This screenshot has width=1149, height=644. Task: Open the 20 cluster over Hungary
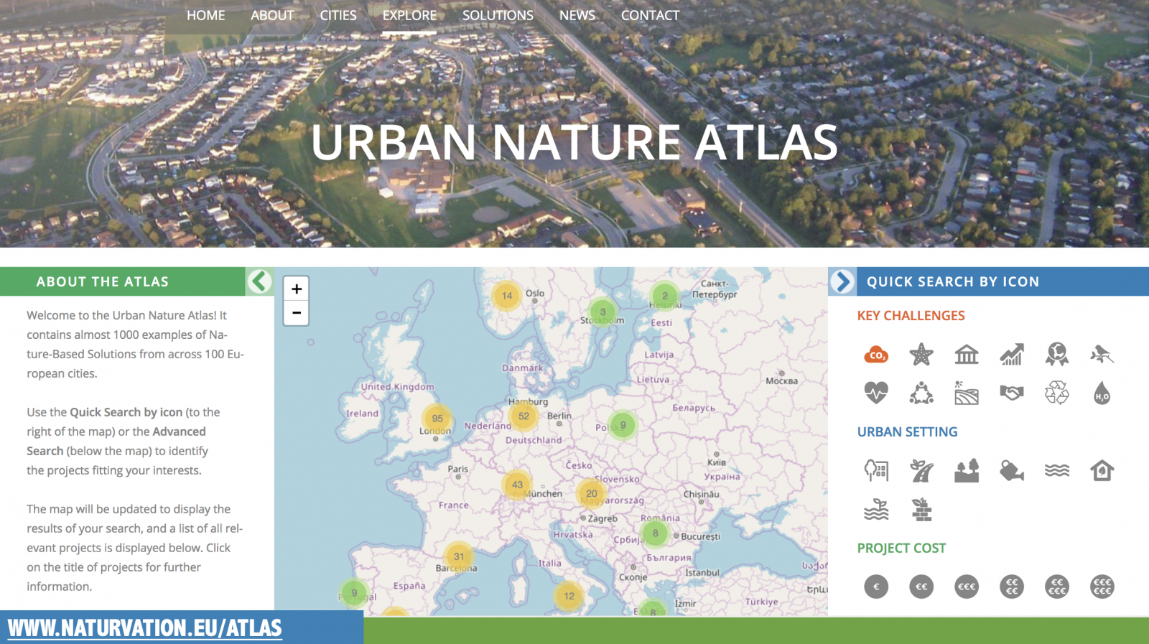pyautogui.click(x=592, y=493)
